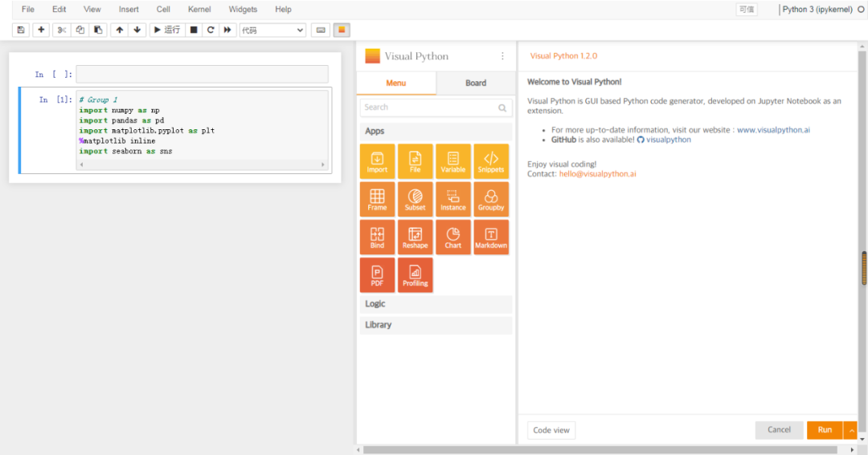868x455 pixels.
Task: Paste cells below toolbar icon
Action: [99, 30]
